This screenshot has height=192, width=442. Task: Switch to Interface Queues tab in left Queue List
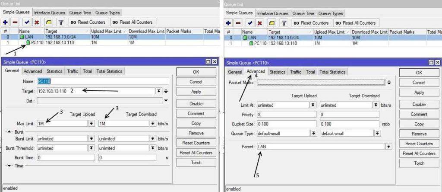click(x=50, y=13)
